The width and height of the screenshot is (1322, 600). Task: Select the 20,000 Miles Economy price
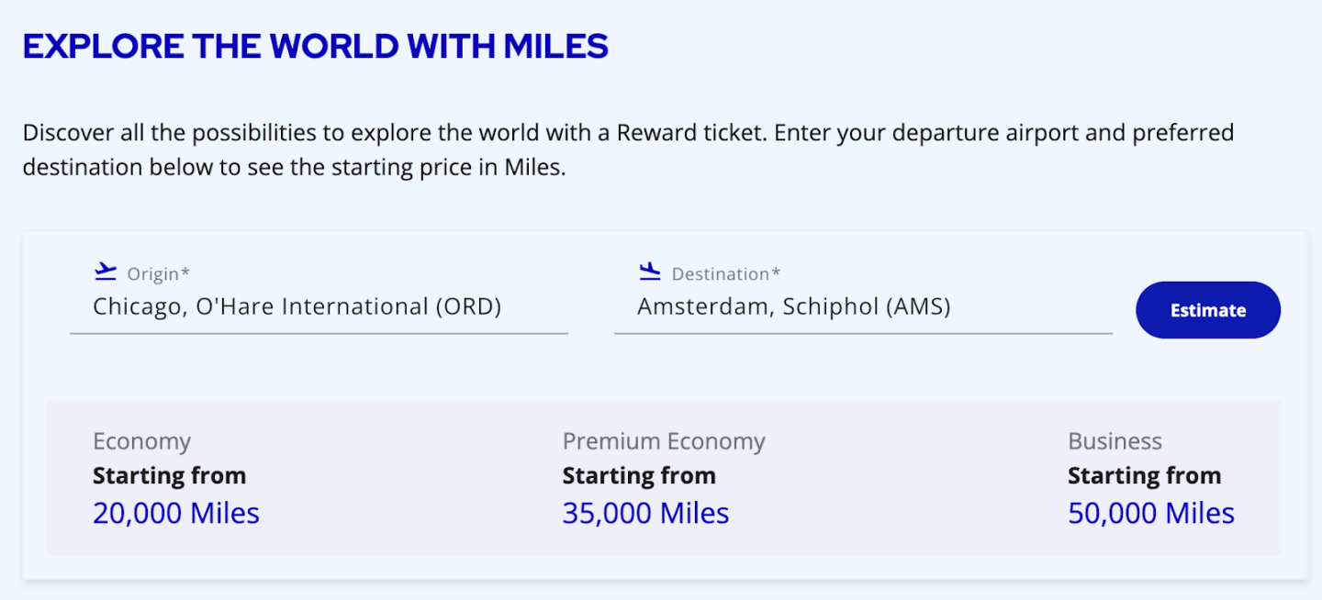tap(176, 513)
